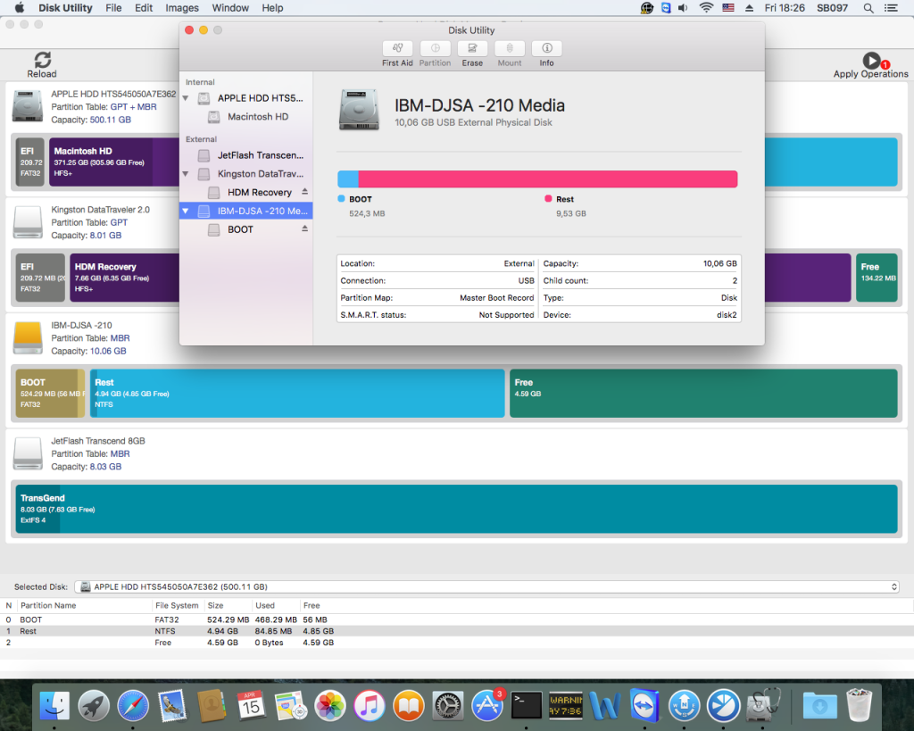Select the Free 4.59 GB table row

[x=457, y=643]
